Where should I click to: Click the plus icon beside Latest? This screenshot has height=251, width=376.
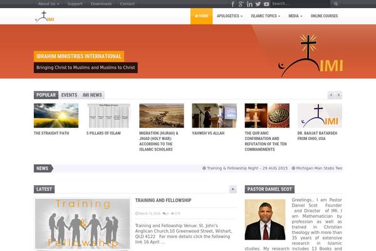click(x=233, y=189)
